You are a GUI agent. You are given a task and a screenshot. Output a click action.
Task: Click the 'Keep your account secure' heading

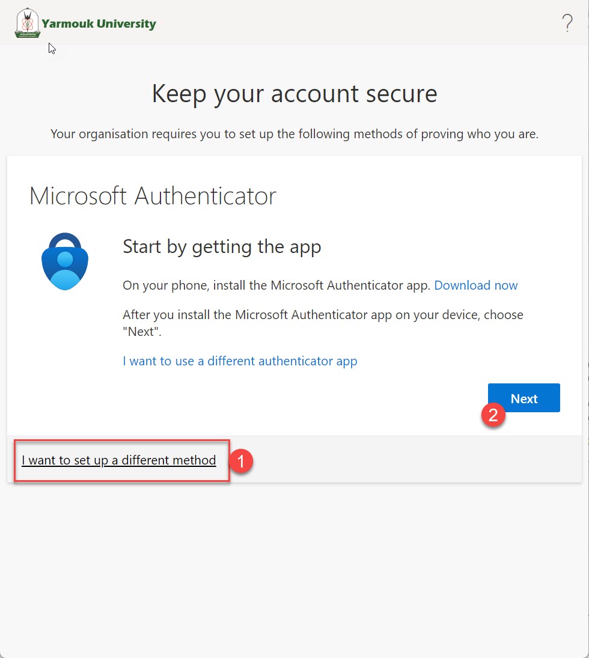coord(294,94)
